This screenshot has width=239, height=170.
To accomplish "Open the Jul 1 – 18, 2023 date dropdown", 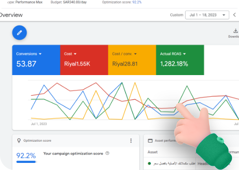I will pos(207,15).
